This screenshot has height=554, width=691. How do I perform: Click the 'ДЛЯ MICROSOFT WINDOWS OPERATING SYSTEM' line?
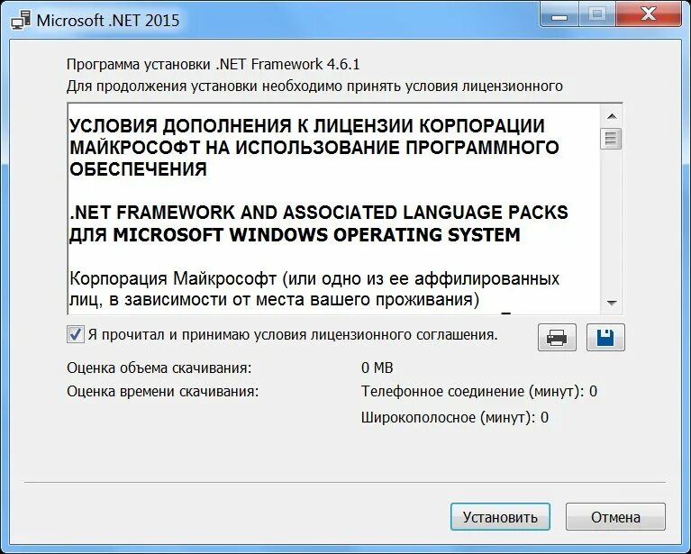pyautogui.click(x=295, y=234)
